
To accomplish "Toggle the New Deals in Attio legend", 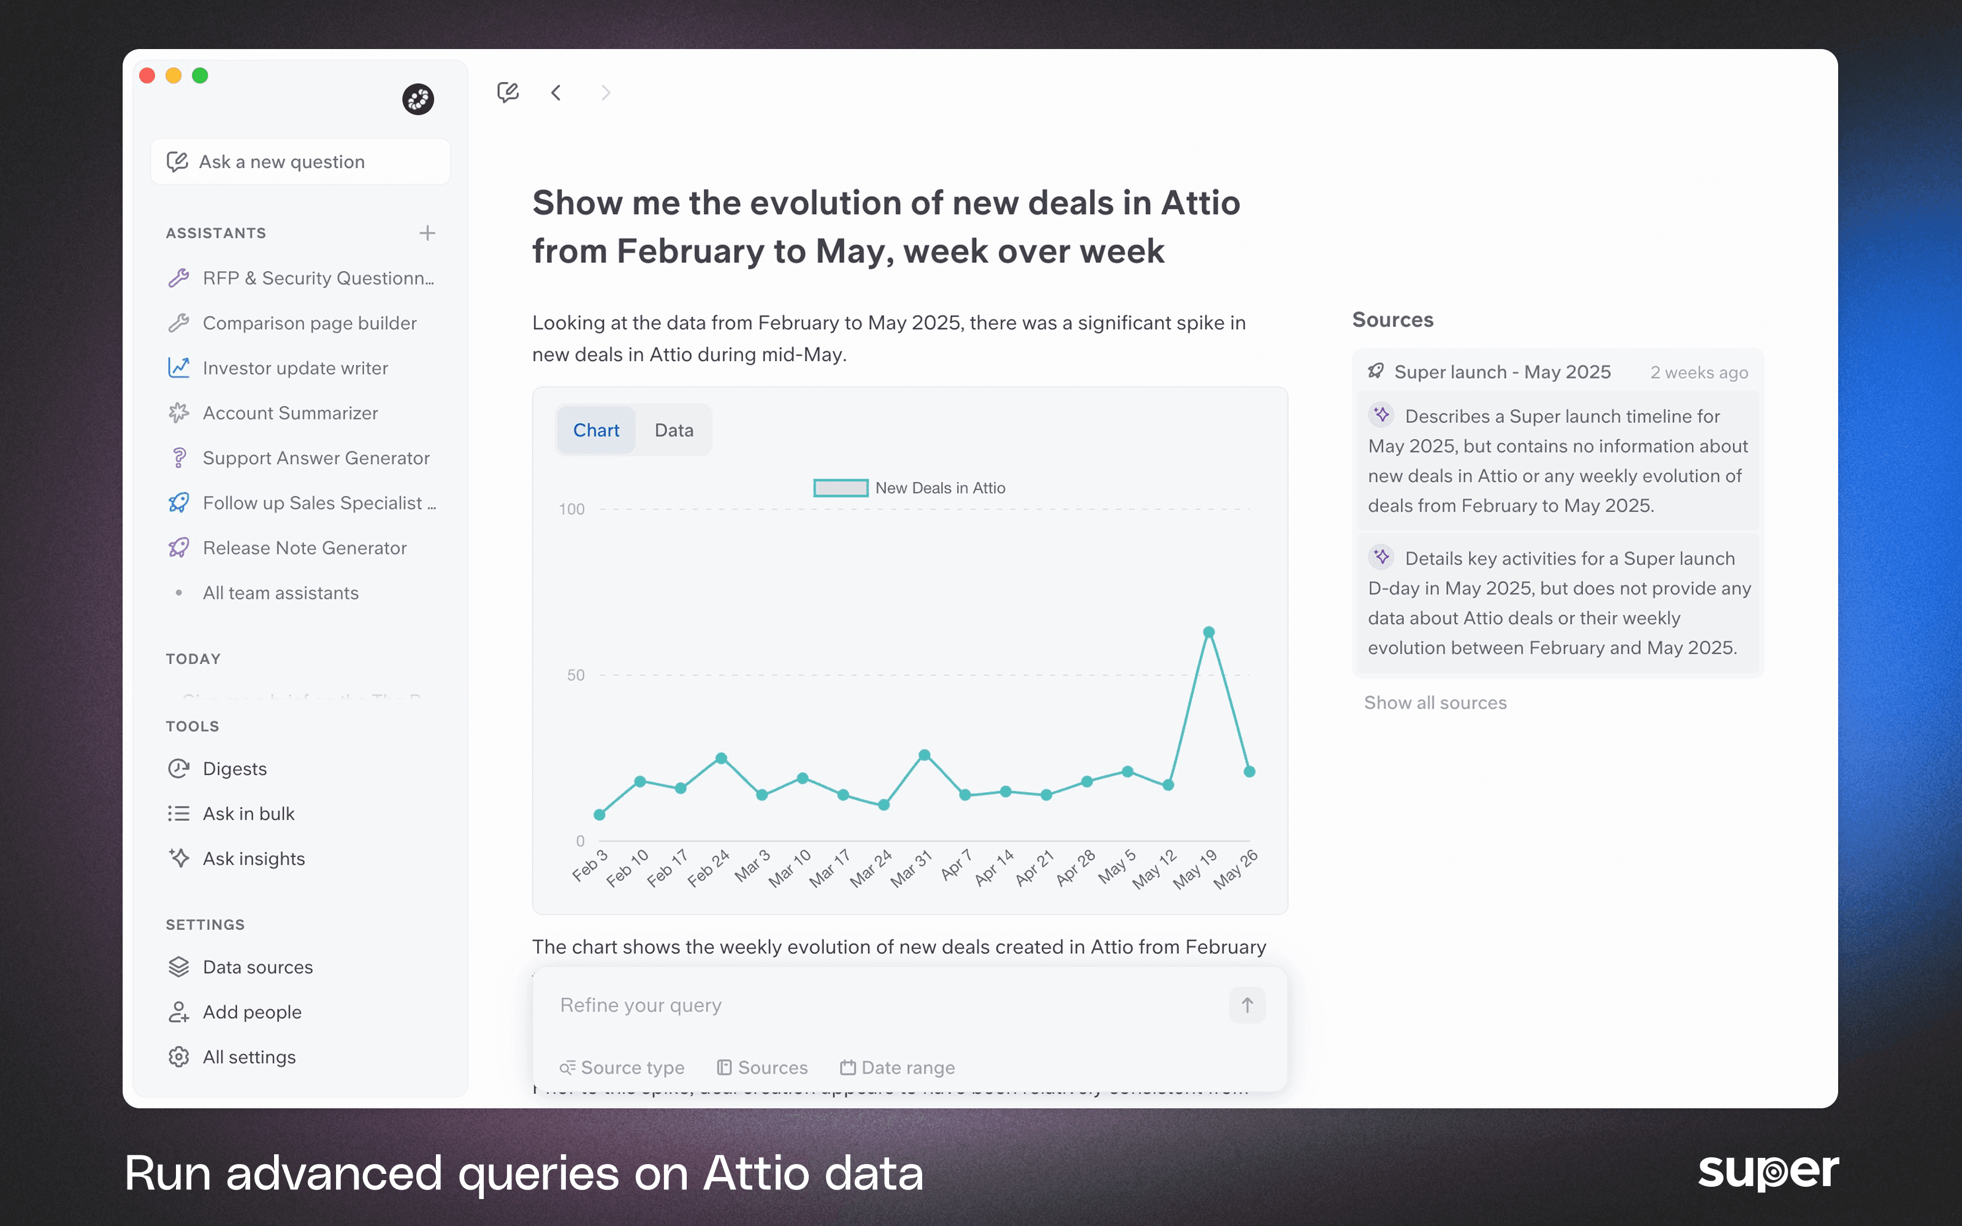I will [910, 488].
